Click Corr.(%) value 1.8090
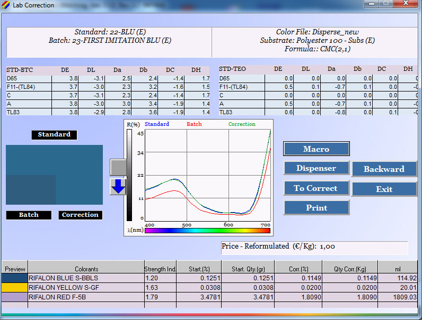This screenshot has width=422, height=320. point(311,297)
